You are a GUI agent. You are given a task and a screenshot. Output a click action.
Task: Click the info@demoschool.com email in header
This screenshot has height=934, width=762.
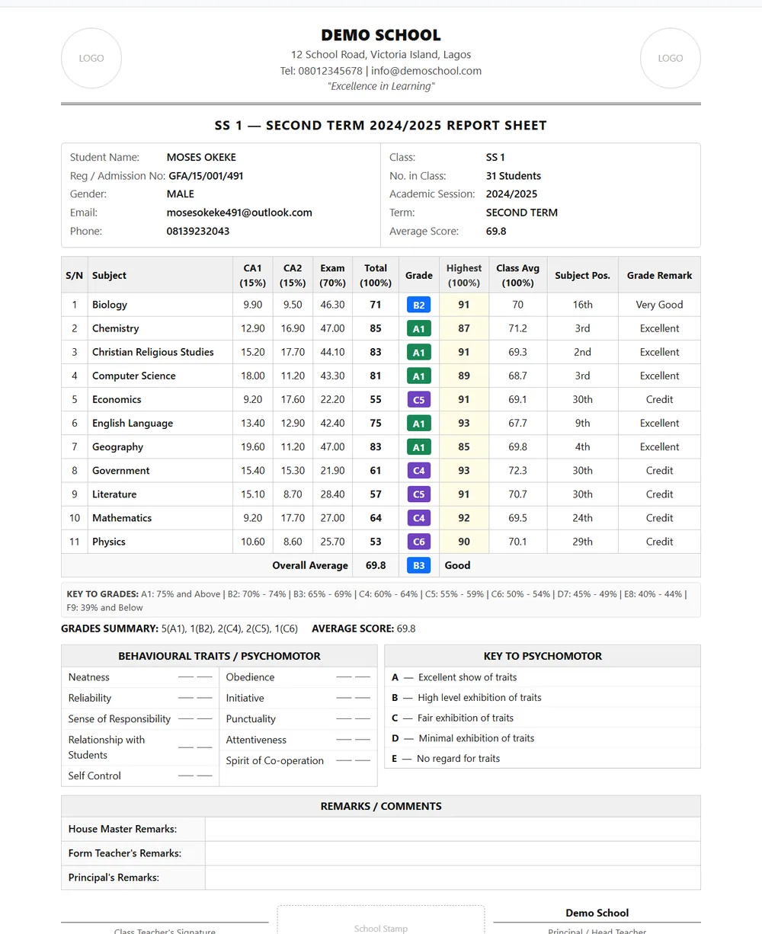click(426, 71)
